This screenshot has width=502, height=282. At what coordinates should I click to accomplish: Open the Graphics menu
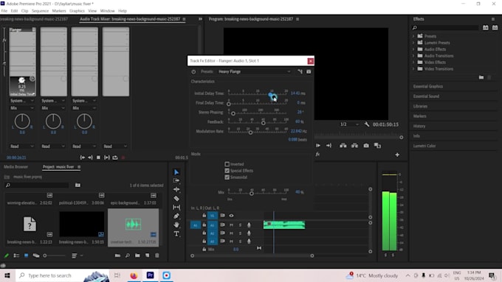(77, 11)
